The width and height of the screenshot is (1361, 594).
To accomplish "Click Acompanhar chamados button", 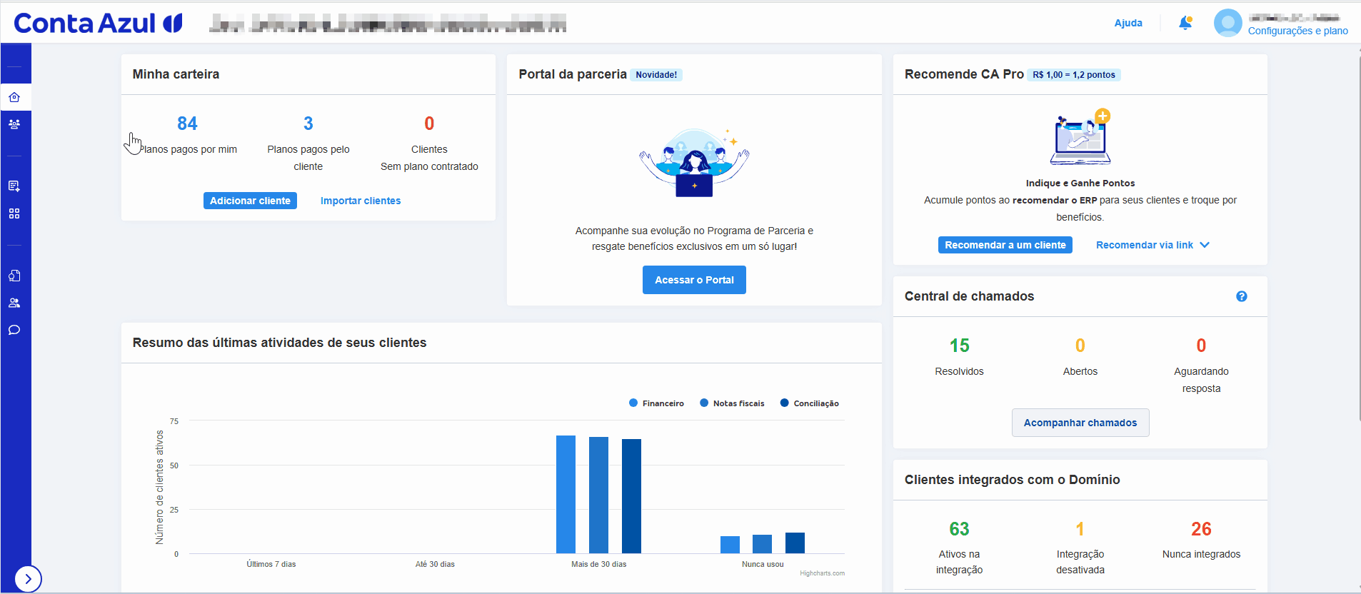I will point(1080,423).
